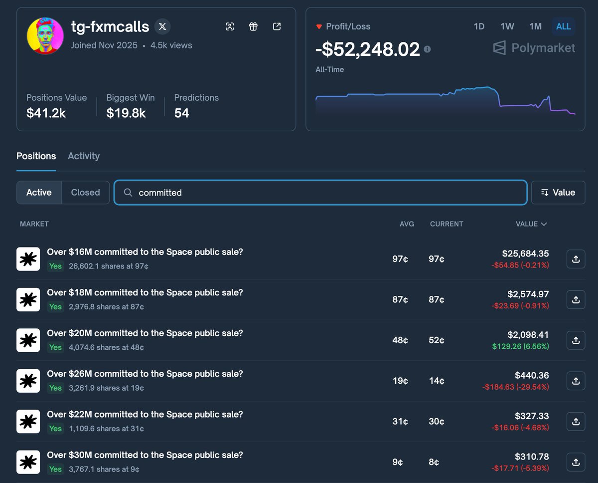Click the positions search field containing committed
The image size is (598, 483).
pyautogui.click(x=320, y=193)
